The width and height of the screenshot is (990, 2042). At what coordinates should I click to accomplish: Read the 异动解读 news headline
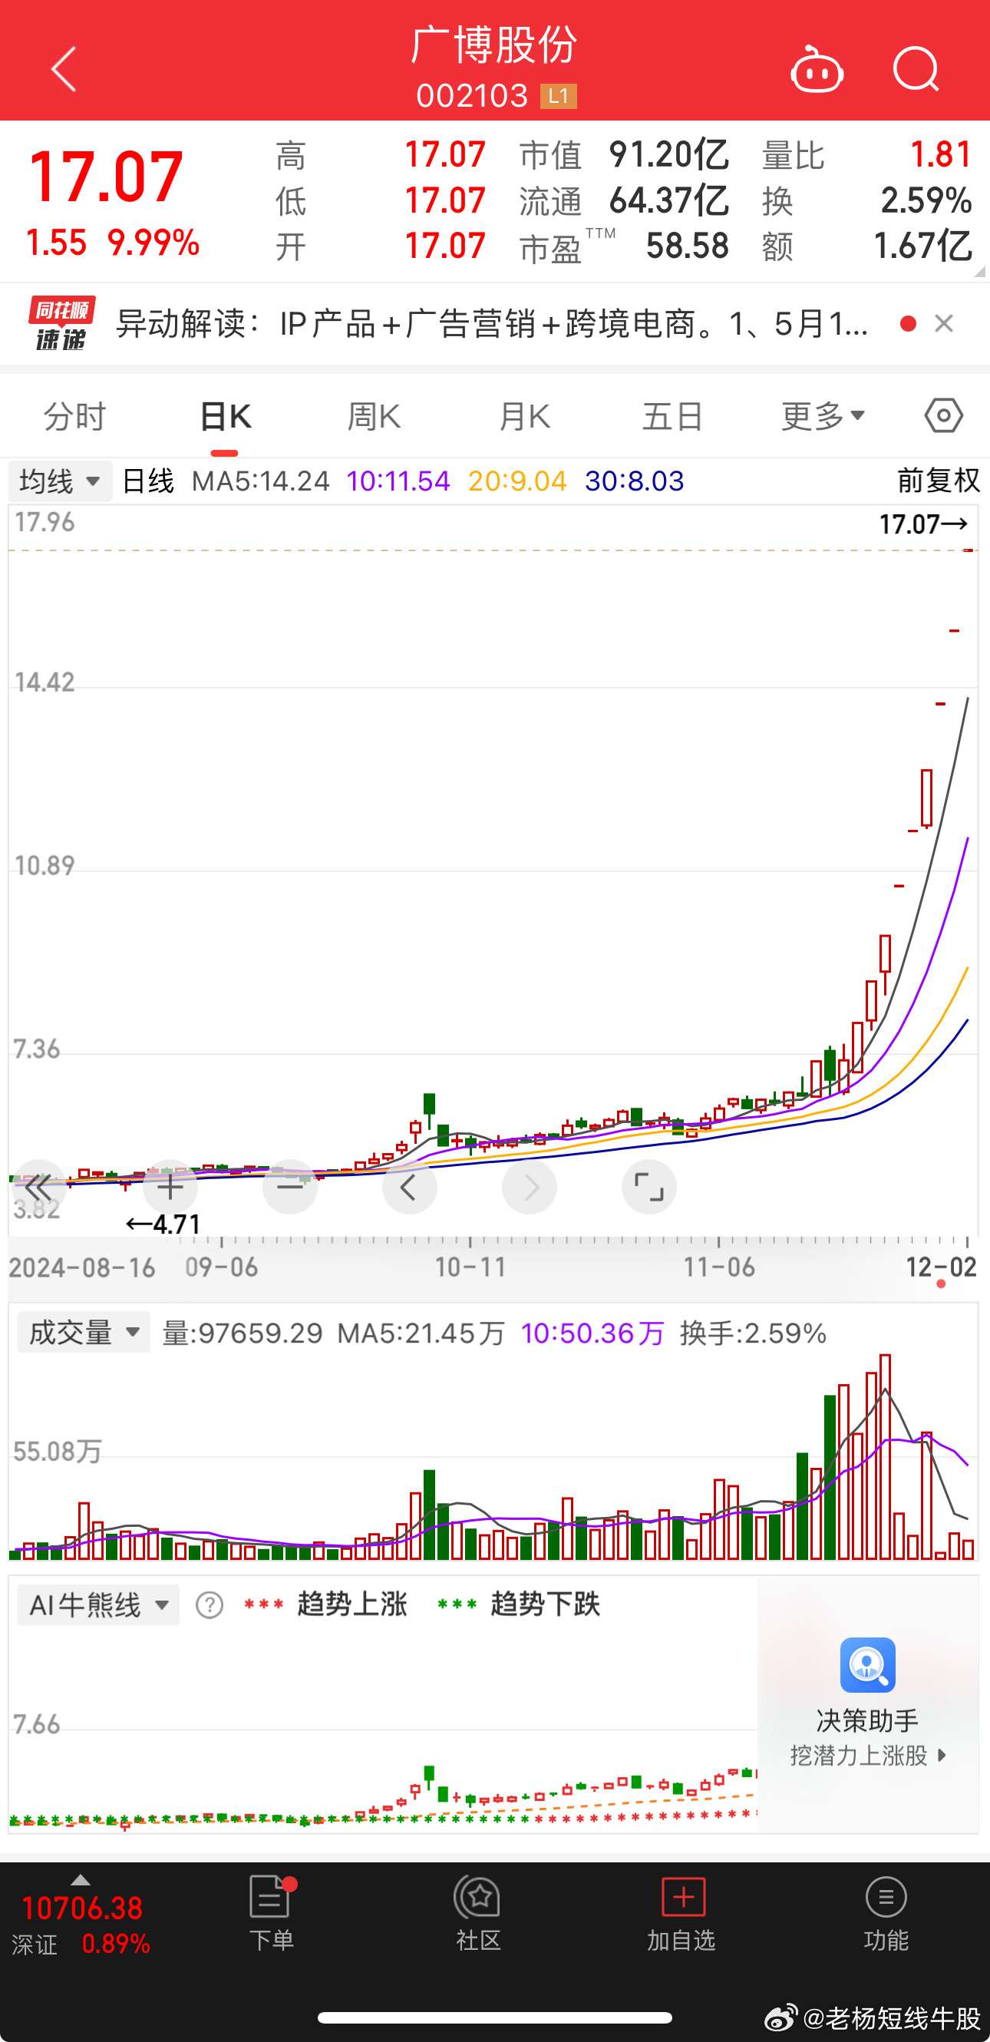(x=491, y=323)
